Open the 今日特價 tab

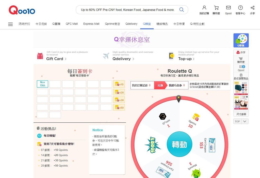coord(179,24)
